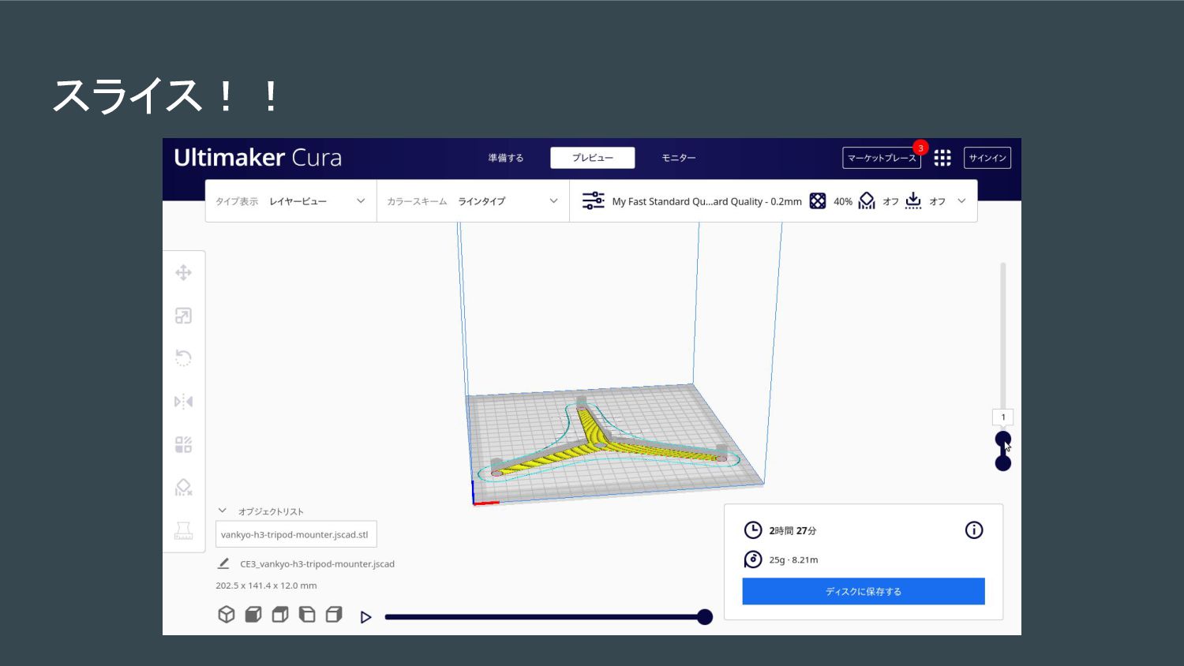Switch to 準備する tab
The image size is (1184, 666).
click(x=506, y=158)
